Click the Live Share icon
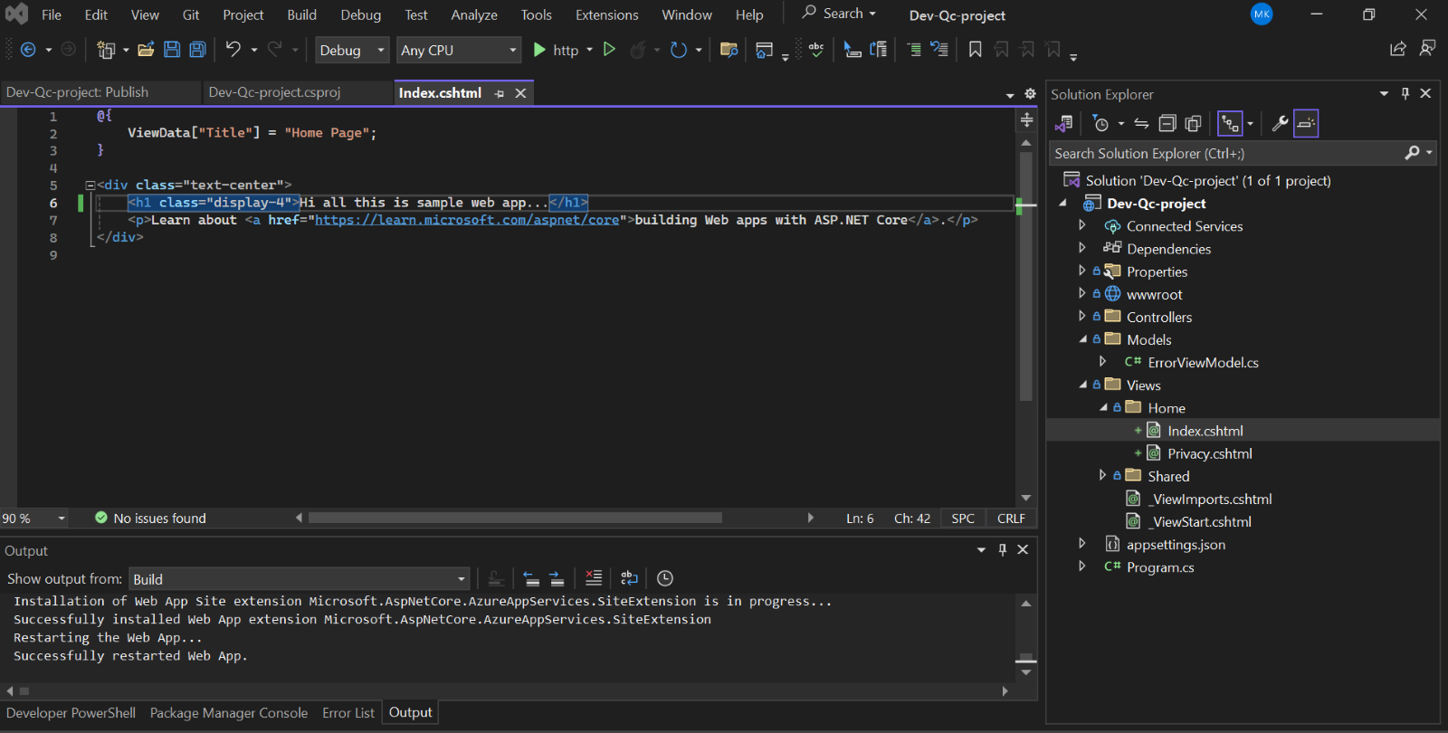 (1398, 49)
